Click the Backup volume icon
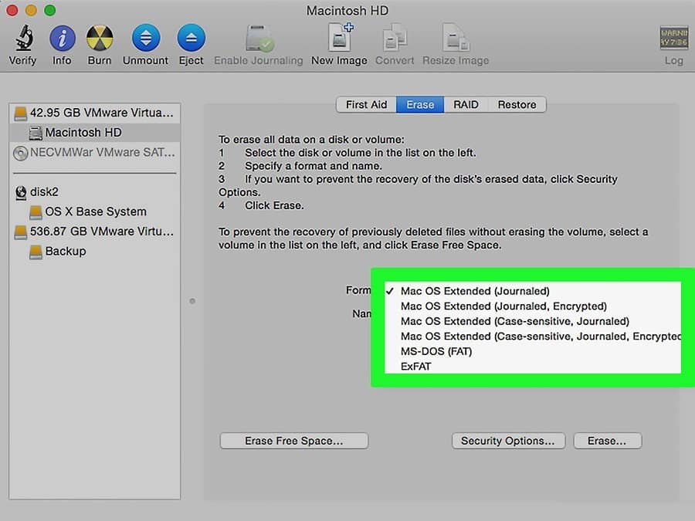The height and width of the screenshot is (521, 695). tap(36, 252)
